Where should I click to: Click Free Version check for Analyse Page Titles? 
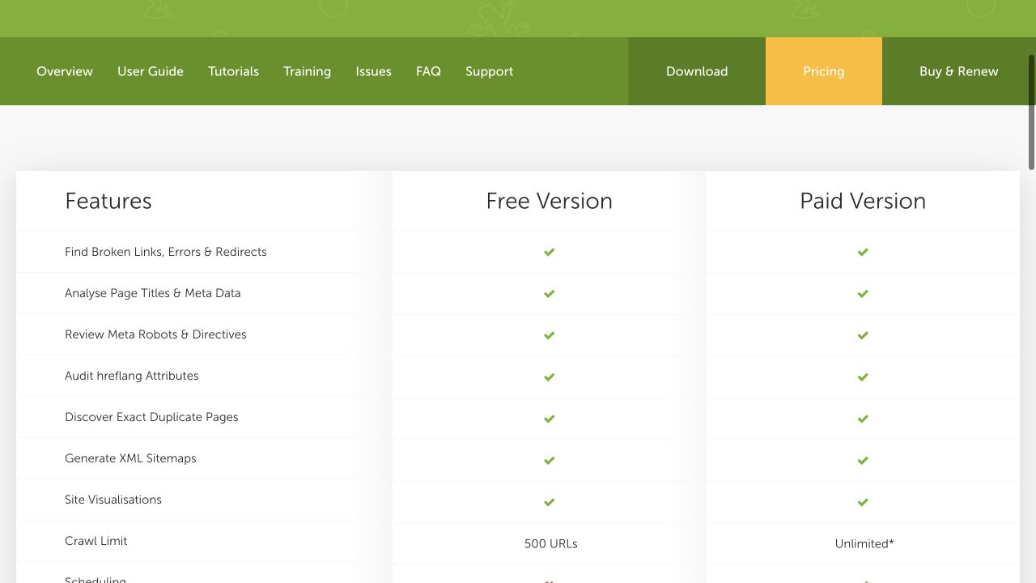(x=550, y=293)
